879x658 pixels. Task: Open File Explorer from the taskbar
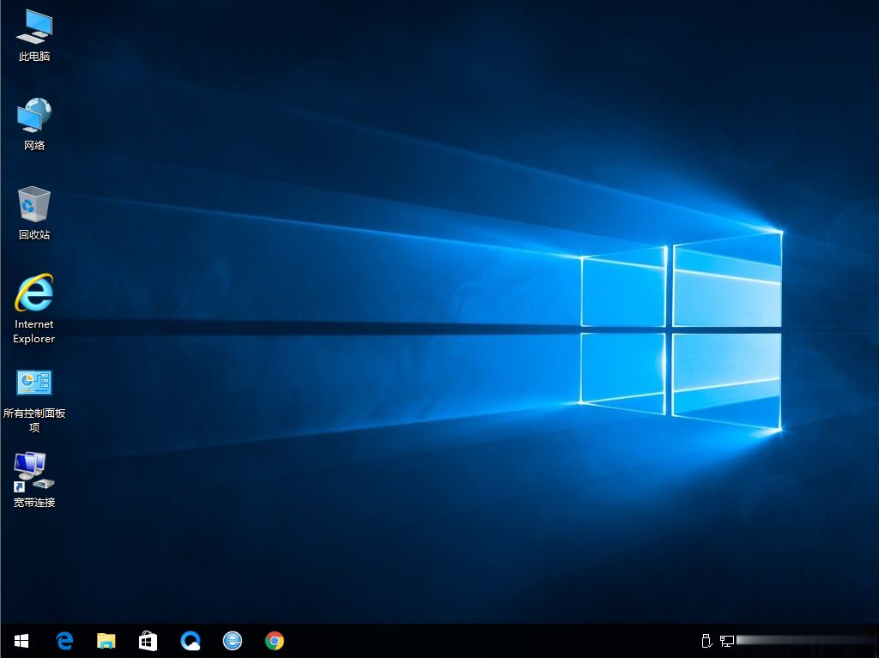point(106,640)
